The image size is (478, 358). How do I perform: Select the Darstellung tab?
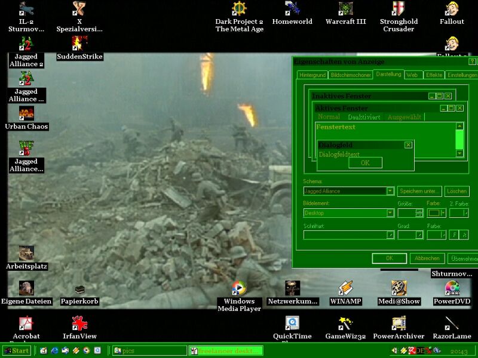(x=389, y=74)
